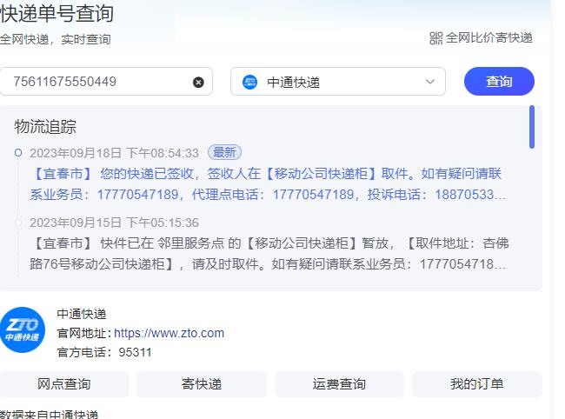Click the large ZTO 中通快递 logo
The image size is (565, 419).
[x=23, y=329]
